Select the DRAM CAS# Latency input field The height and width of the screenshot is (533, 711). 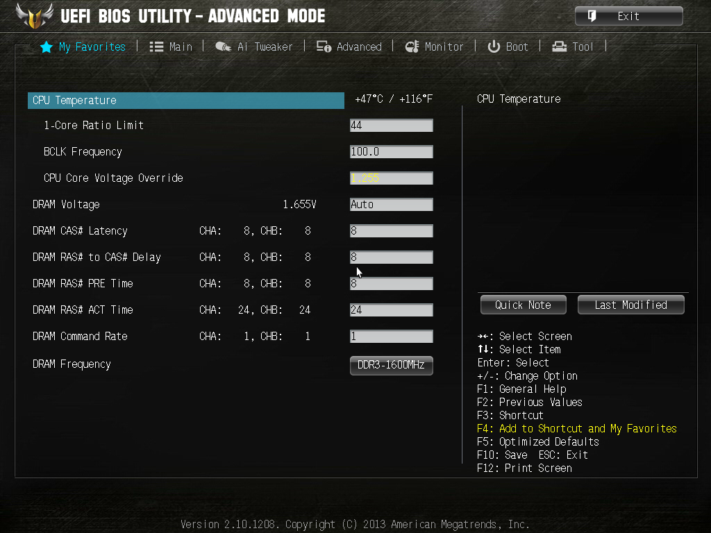coord(392,231)
